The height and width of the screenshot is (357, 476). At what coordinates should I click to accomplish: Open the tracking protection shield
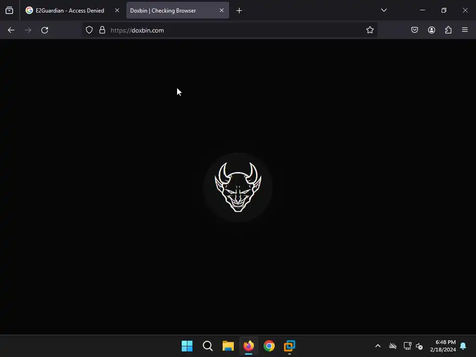point(89,30)
